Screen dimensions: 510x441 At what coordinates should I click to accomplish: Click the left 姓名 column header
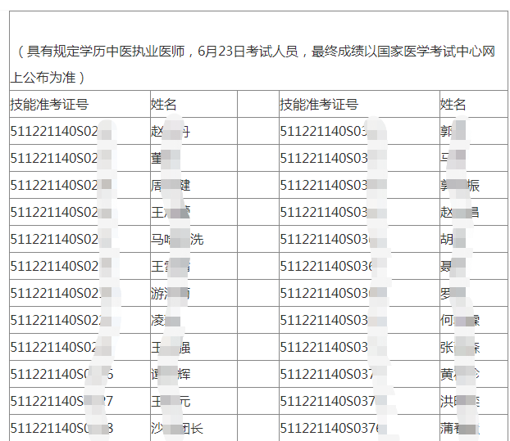[164, 105]
